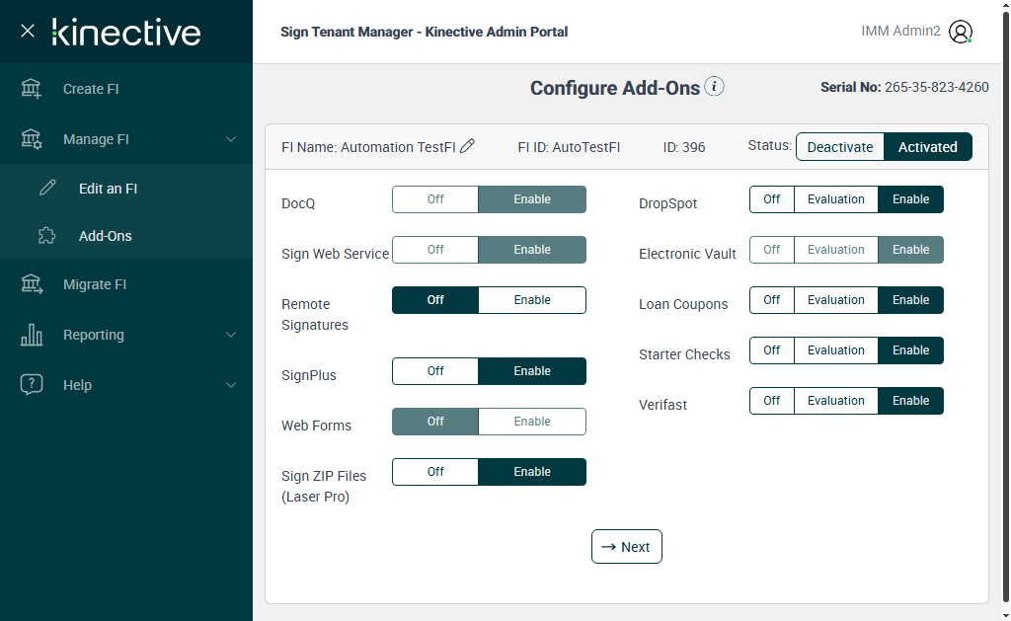
Task: Open the Edit an FI submenu item
Action: pos(126,189)
